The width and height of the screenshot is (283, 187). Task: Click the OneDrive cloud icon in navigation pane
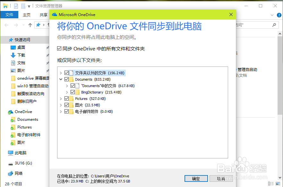[x=11, y=112]
